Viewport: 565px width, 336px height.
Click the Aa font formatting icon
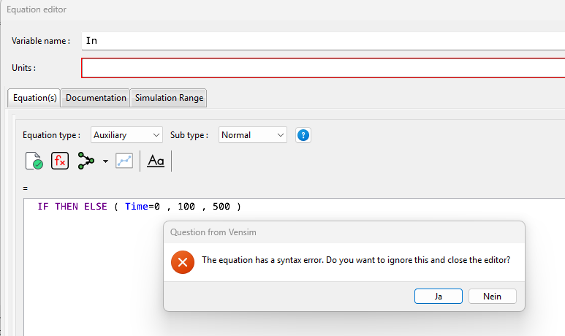point(156,161)
